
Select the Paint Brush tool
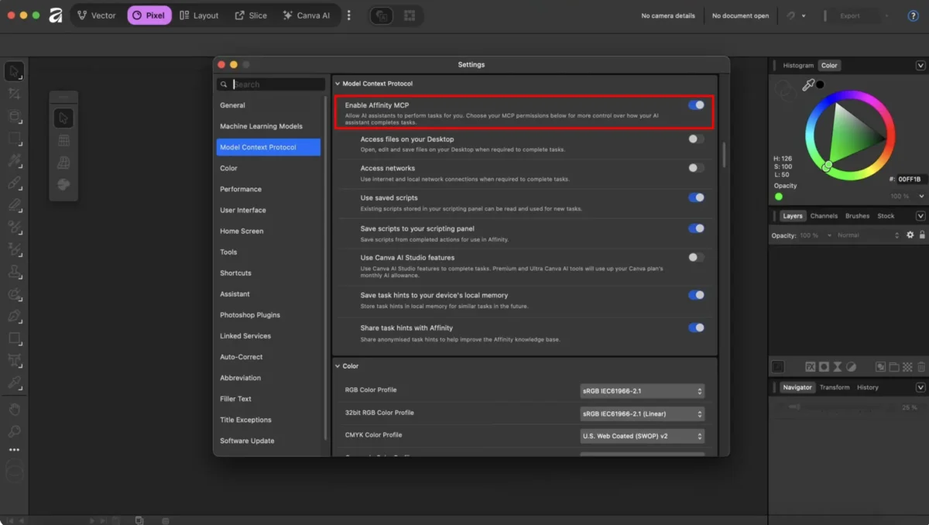[14, 184]
